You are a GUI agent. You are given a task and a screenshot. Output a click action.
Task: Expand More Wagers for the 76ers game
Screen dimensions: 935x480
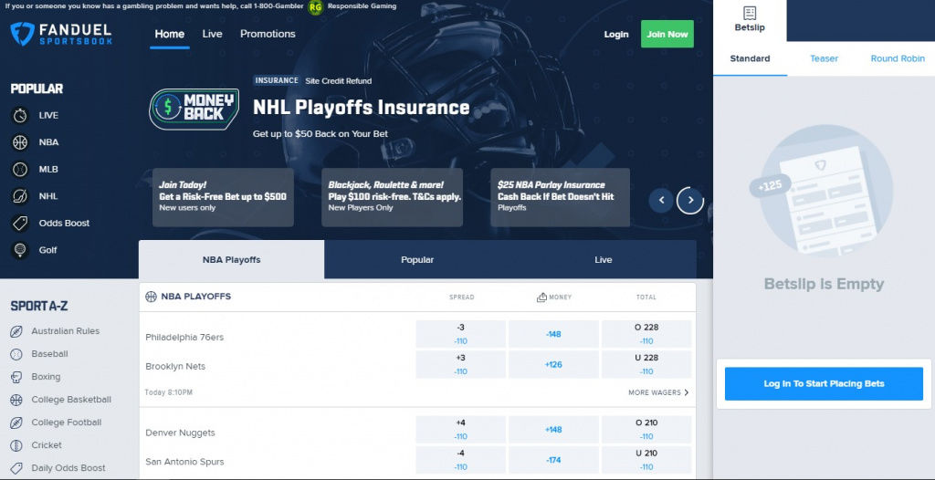coord(658,392)
